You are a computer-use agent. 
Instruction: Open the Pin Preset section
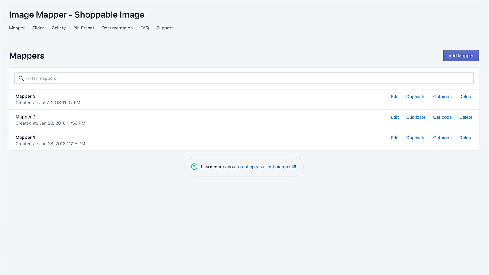(x=83, y=28)
